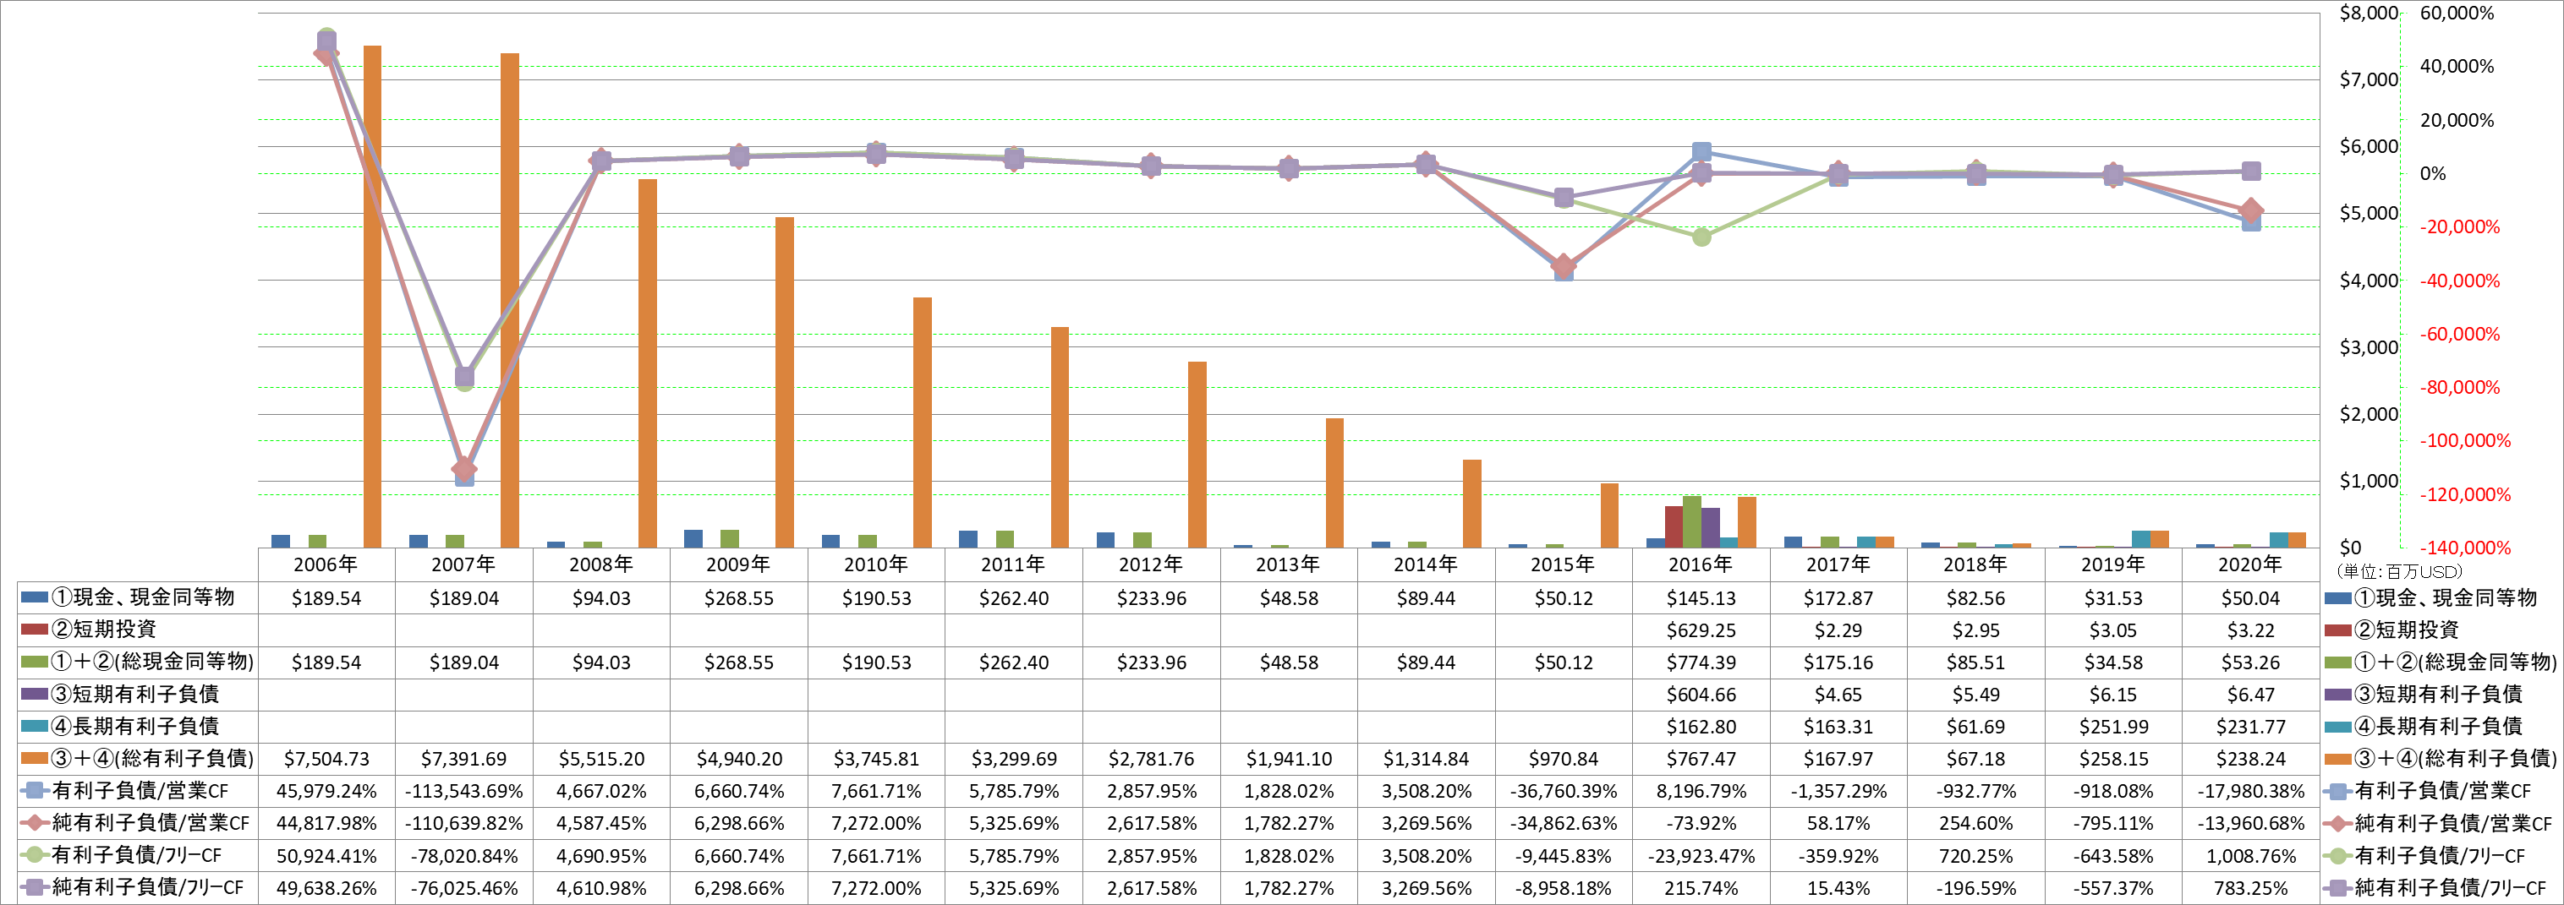Click the (単位:百万USD) unit note
Image resolution: width=2564 pixels, height=905 pixels.
pyautogui.click(x=2399, y=572)
